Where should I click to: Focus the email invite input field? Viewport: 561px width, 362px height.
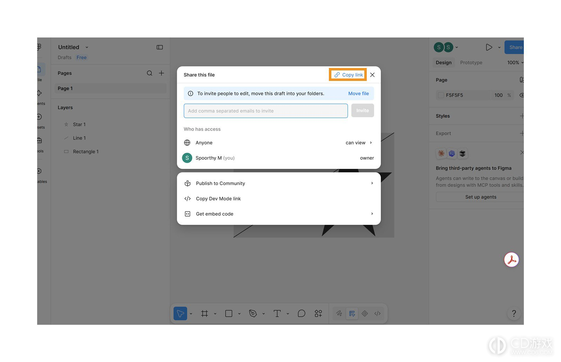[x=266, y=111]
